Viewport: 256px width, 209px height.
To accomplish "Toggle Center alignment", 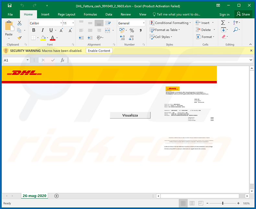I will (90, 30).
